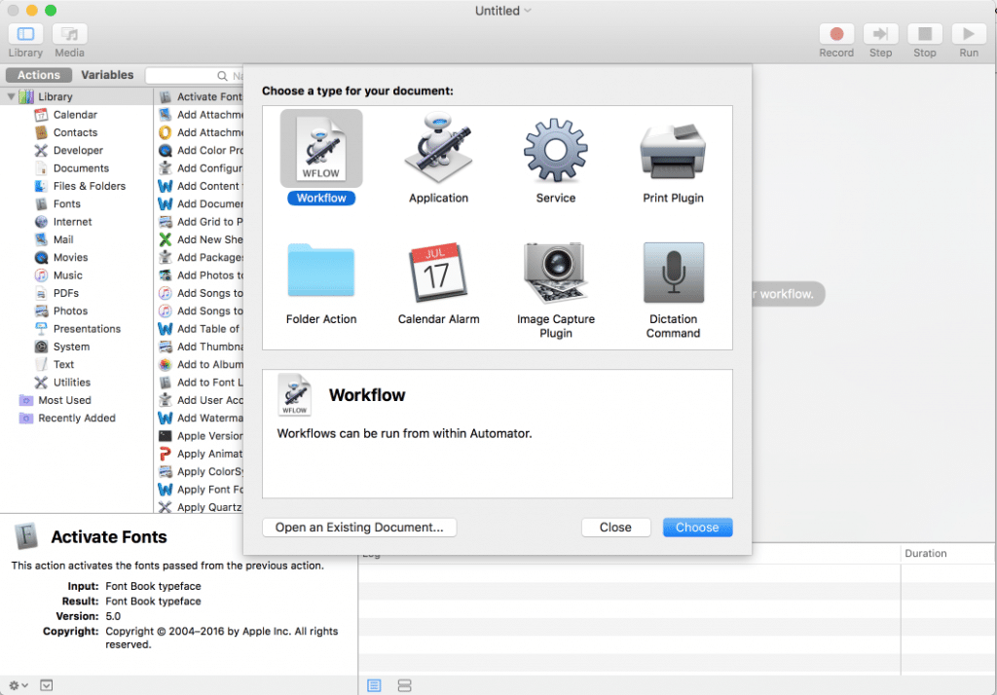The image size is (997, 695).
Task: Toggle the stacked panes view icon
Action: point(404,685)
